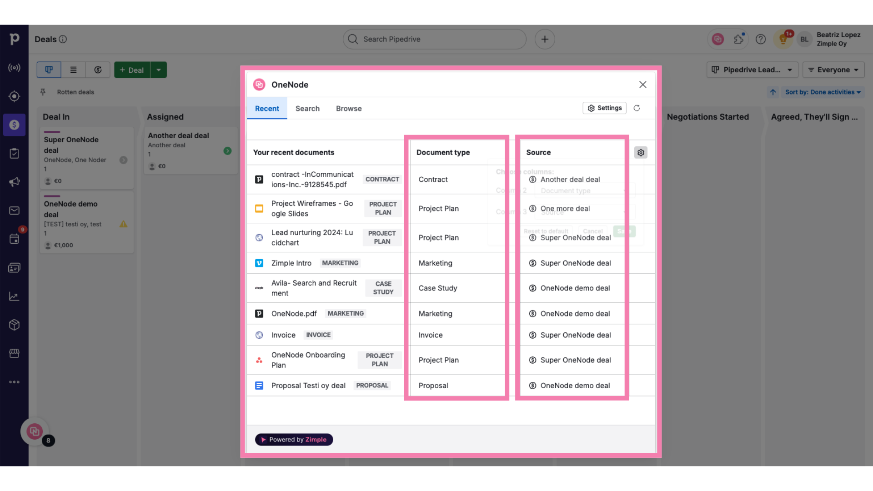Open Lead nurturing 2024: Lucidchart document

coord(312,237)
